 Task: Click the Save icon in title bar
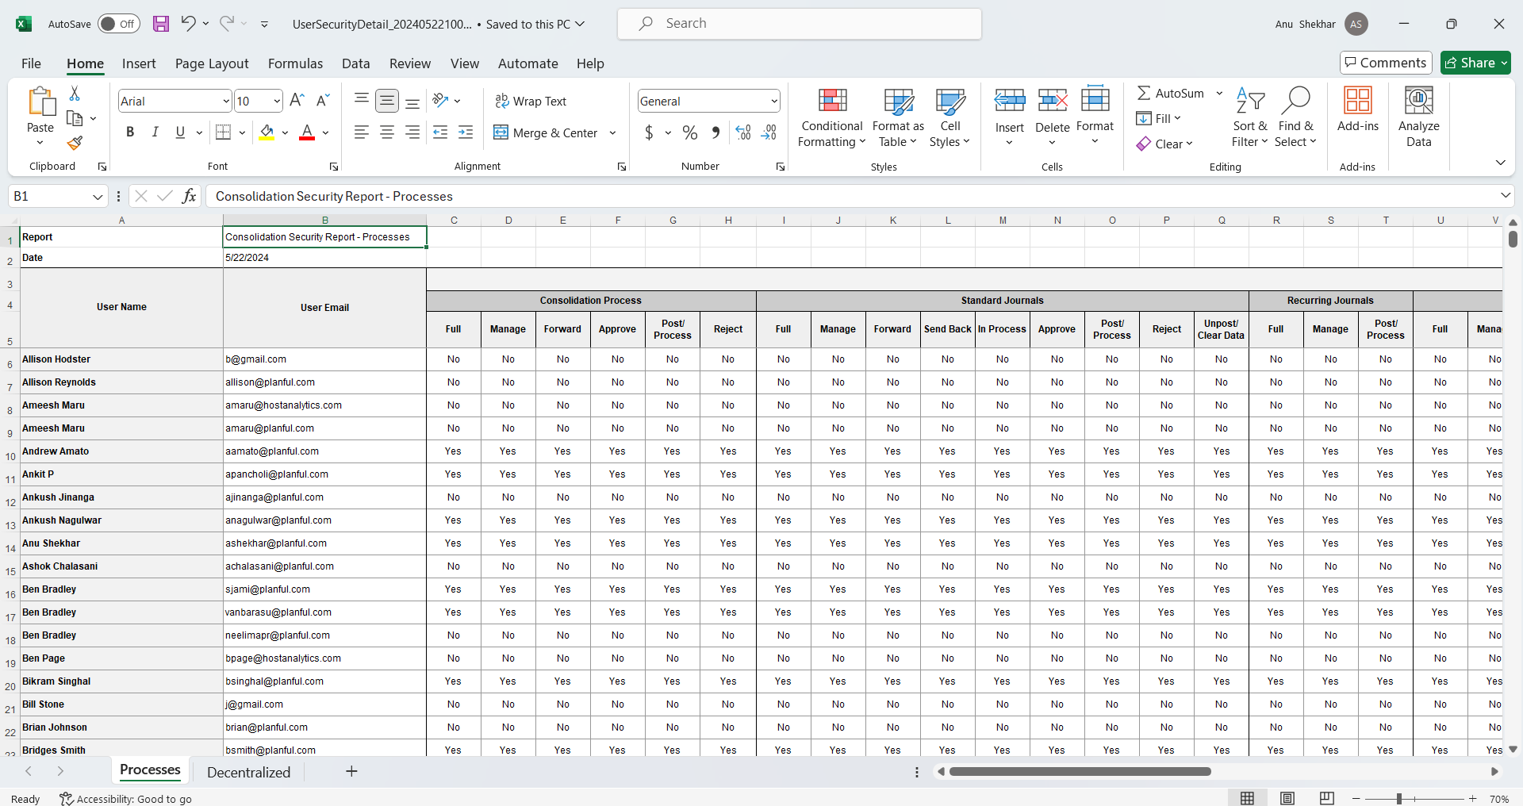[161, 24]
